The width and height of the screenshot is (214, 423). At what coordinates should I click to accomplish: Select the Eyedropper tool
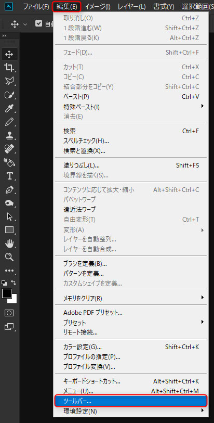coord(9,109)
